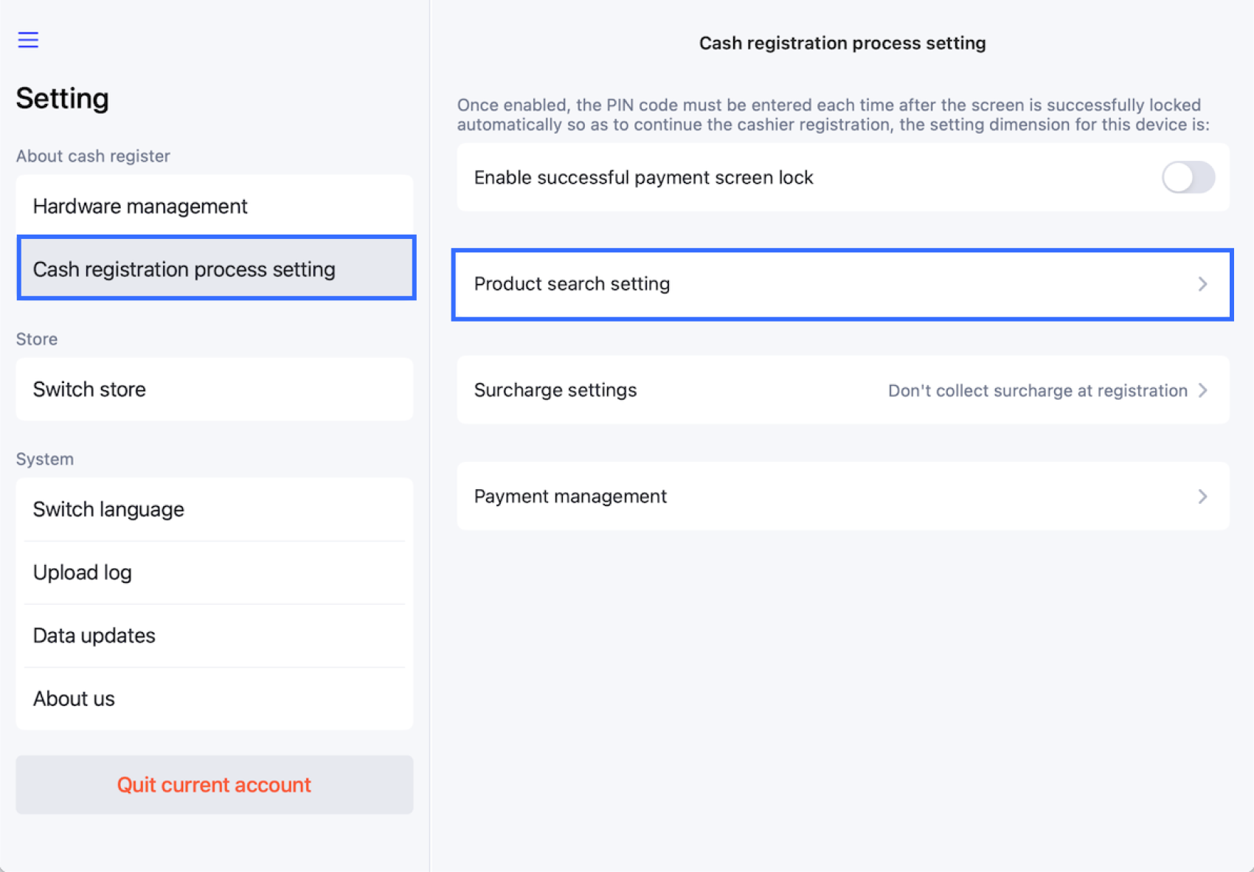This screenshot has height=872, width=1254.
Task: Open Data updates from the sidebar
Action: (214, 635)
